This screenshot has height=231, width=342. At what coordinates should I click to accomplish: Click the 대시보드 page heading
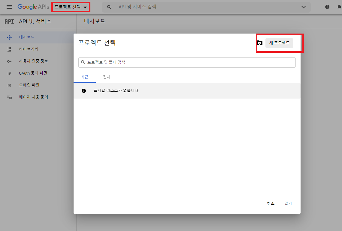(95, 21)
